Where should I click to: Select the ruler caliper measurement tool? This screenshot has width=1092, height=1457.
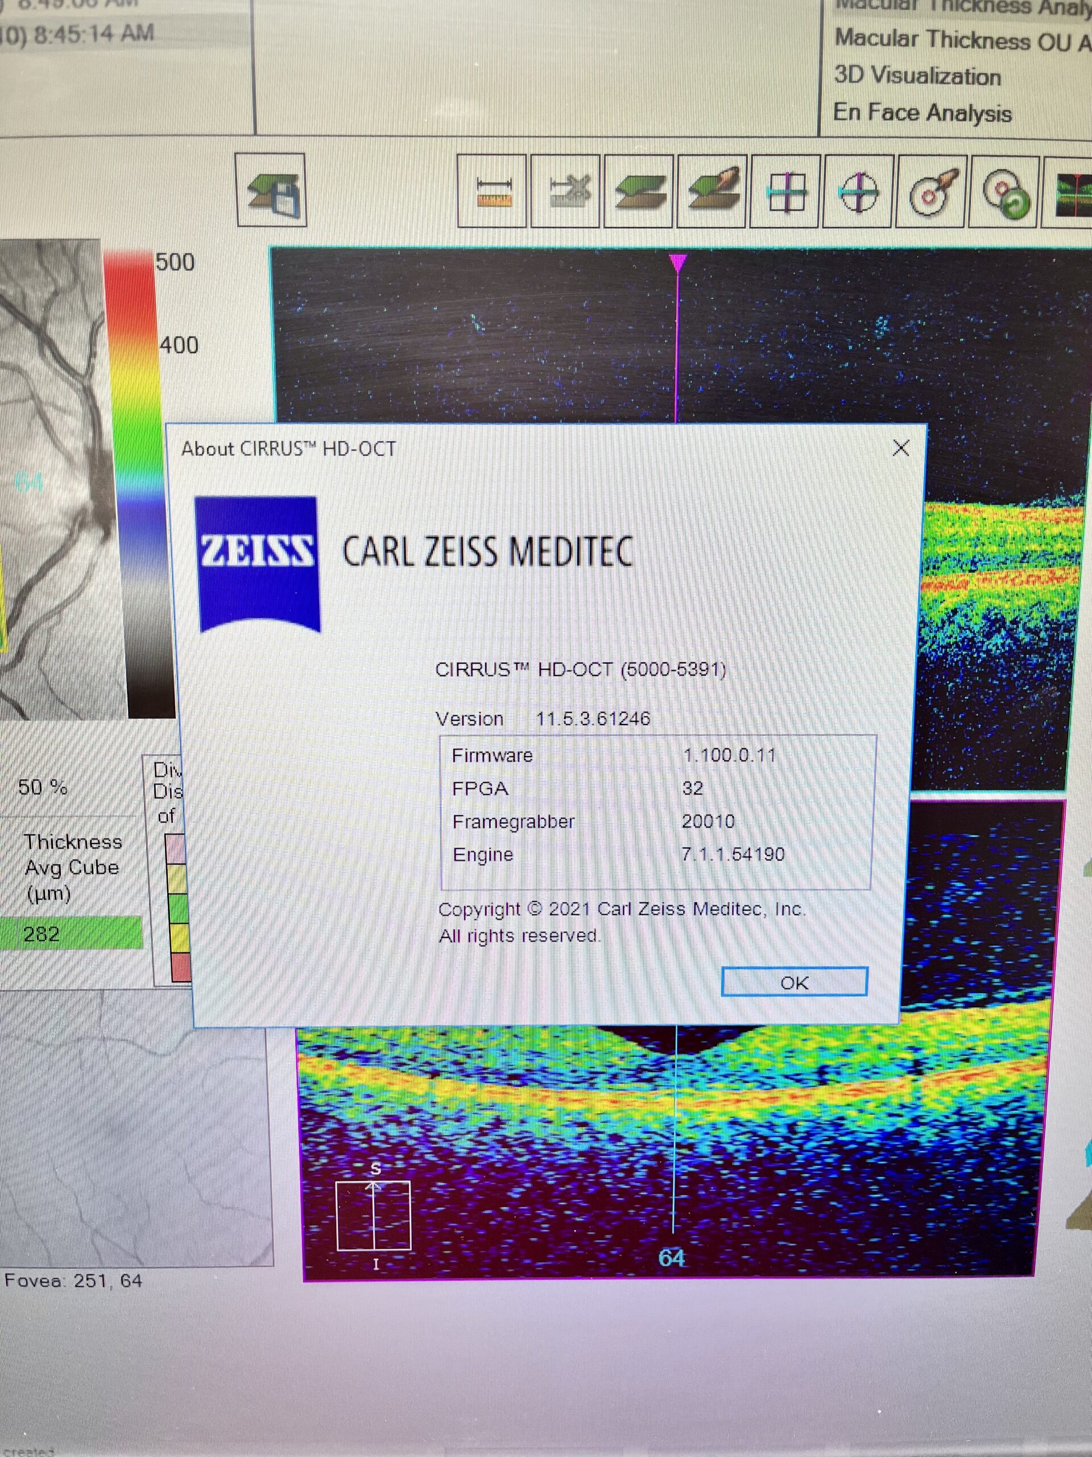click(493, 192)
